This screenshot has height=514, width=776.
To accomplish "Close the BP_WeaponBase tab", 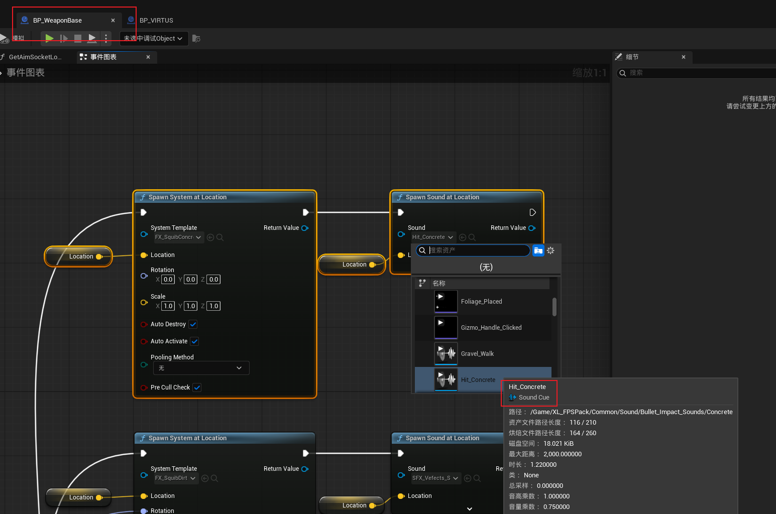I will (x=113, y=21).
